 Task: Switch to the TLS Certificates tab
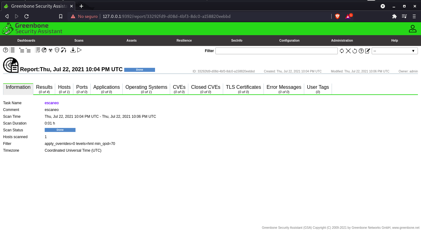[x=243, y=89]
